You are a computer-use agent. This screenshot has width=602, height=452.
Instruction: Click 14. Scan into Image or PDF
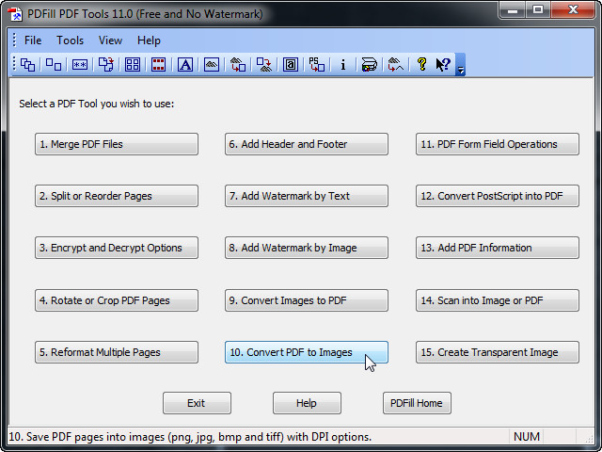498,300
